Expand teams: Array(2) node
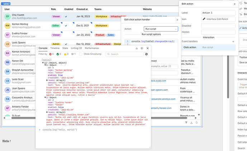The image size is (247, 151). point(47,112)
